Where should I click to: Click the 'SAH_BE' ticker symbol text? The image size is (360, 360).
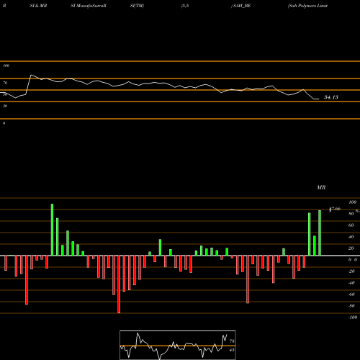tap(241, 6)
